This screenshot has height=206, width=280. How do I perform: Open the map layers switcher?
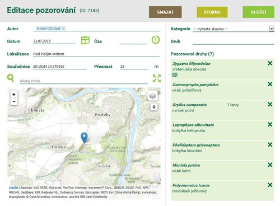pyautogui.click(x=152, y=96)
